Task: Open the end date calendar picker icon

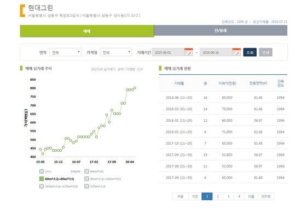Action: point(236,52)
